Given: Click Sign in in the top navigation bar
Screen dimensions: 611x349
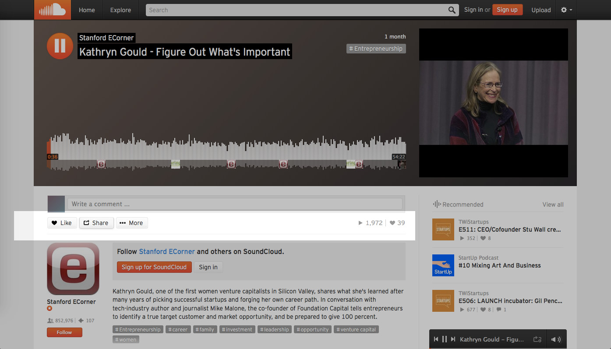Looking at the screenshot, I should tap(473, 10).
